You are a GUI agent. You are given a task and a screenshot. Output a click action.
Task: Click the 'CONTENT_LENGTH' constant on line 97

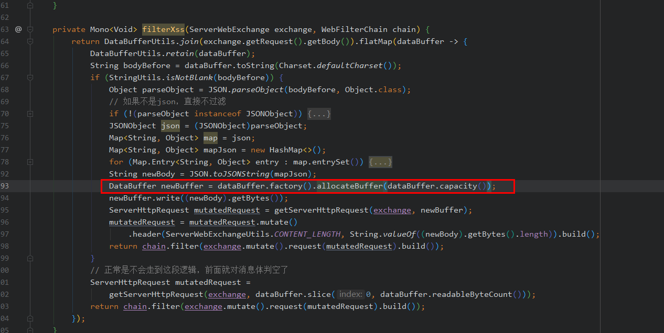[307, 234]
